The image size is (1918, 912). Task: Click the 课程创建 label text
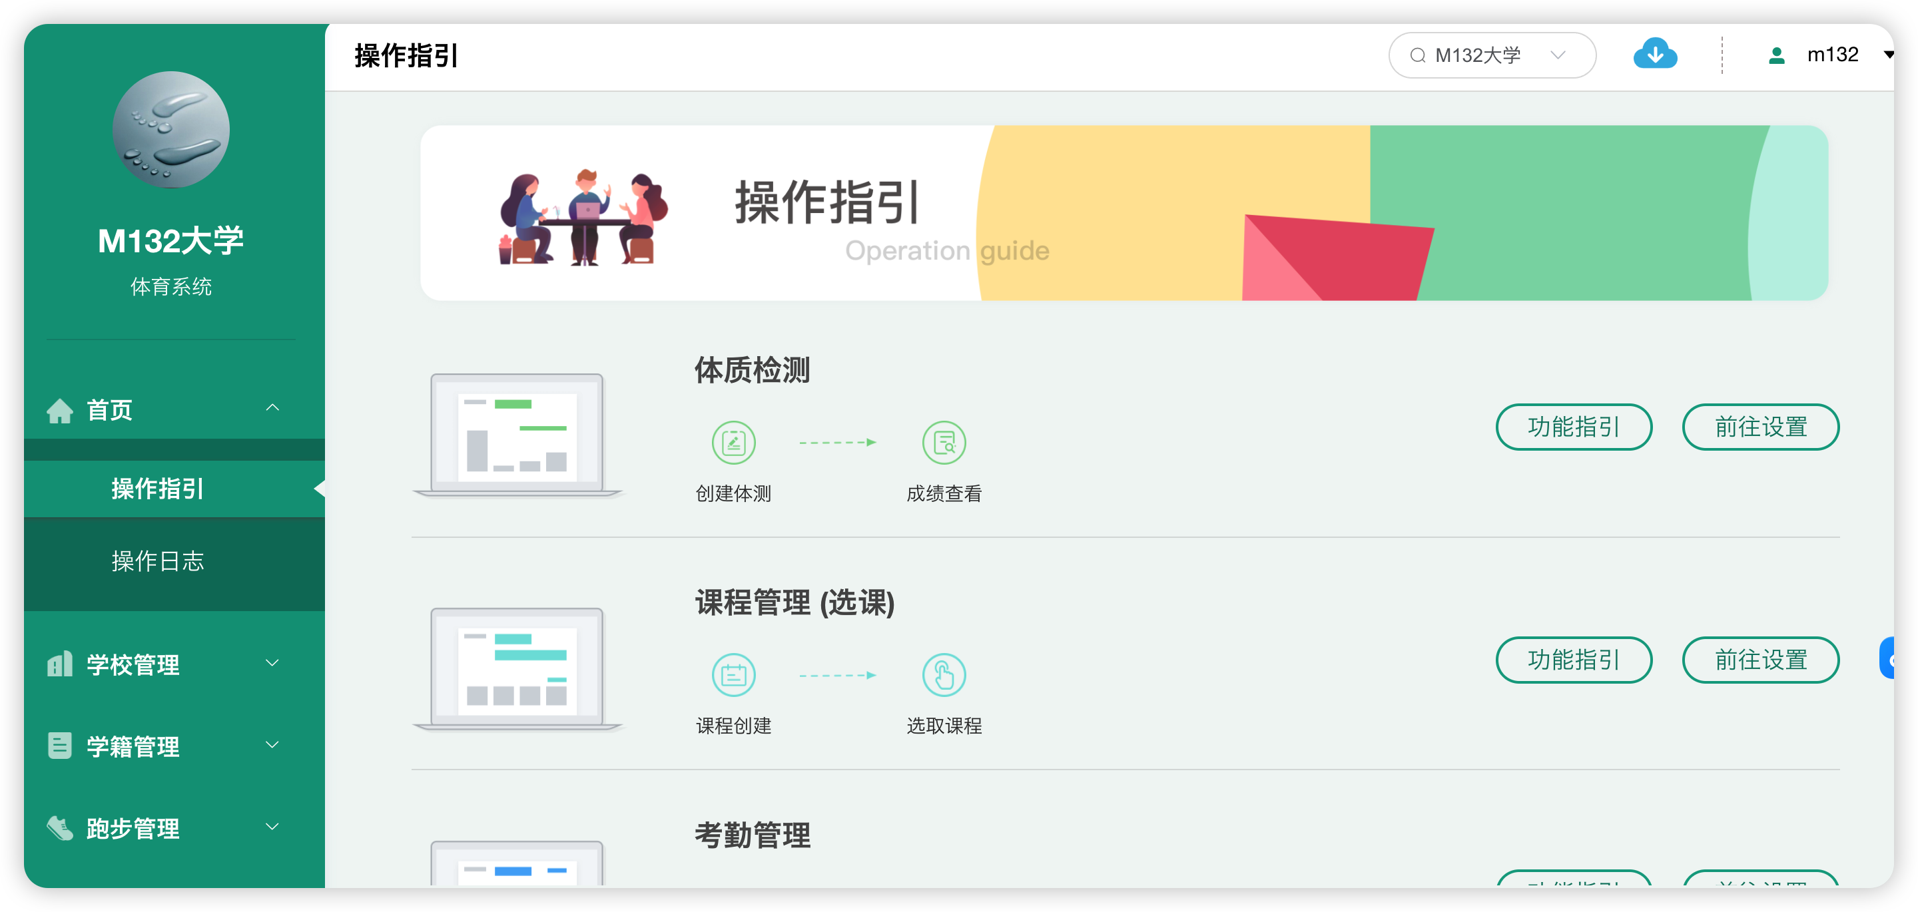(x=733, y=725)
